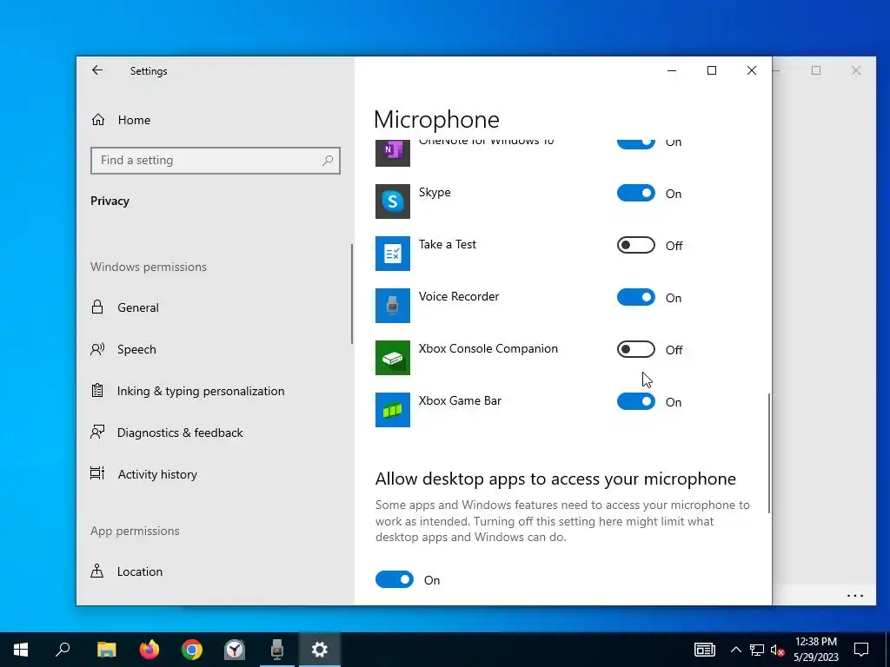
Task: Launch Firefox from taskbar
Action: pos(149,650)
